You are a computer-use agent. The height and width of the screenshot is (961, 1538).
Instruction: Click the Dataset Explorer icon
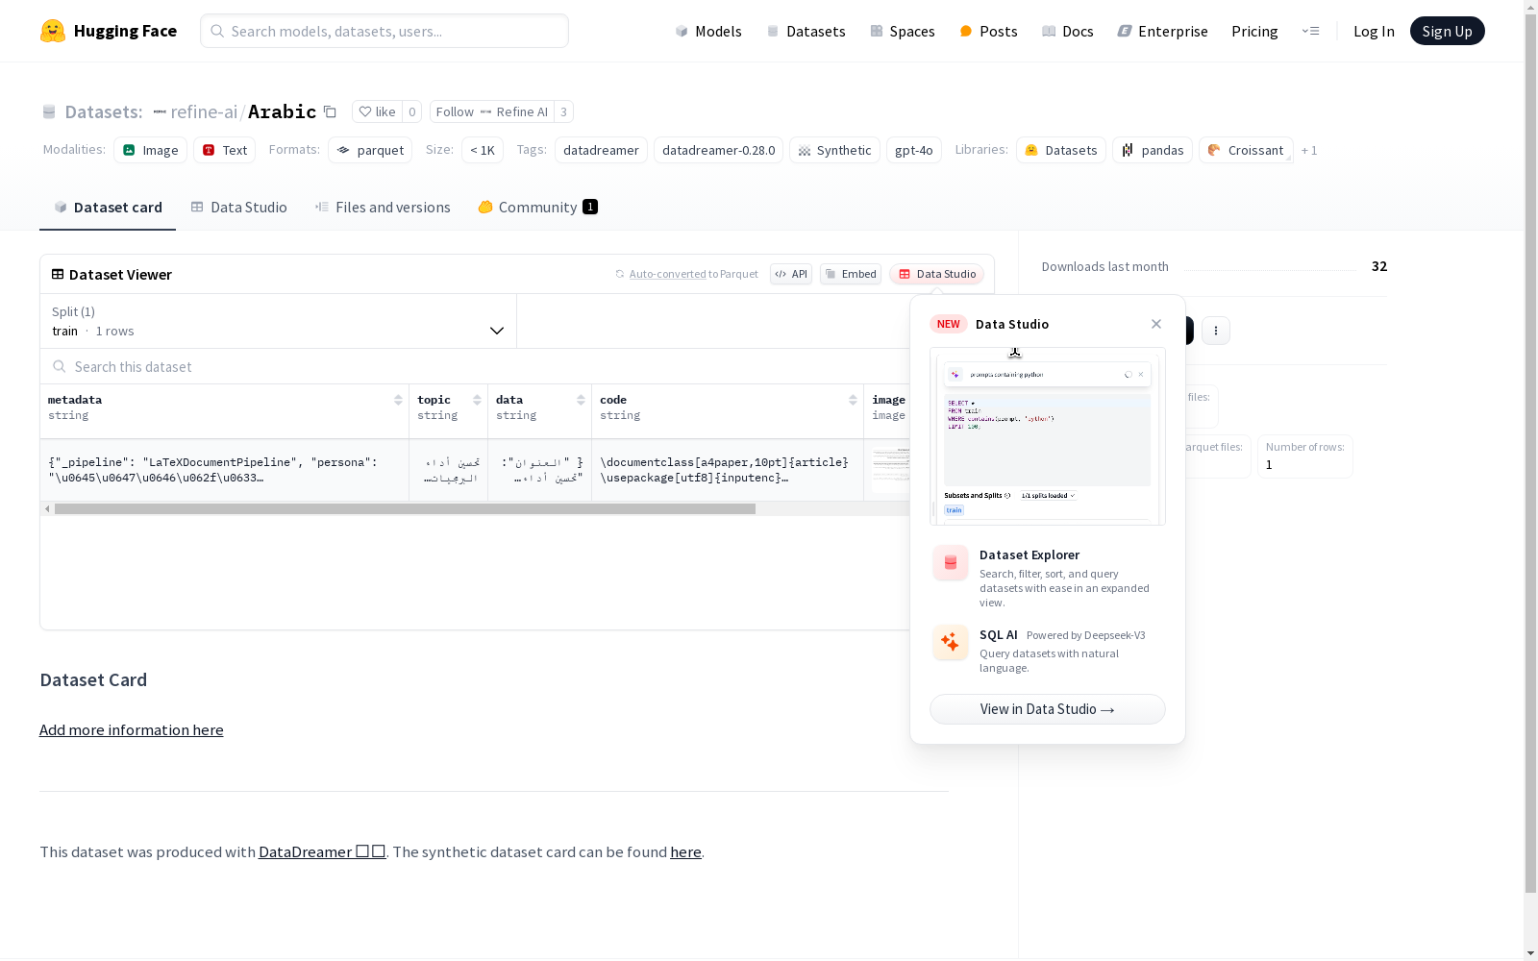click(951, 563)
